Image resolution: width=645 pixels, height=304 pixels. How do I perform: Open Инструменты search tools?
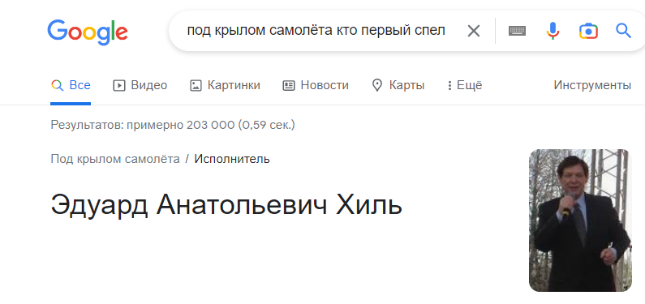pyautogui.click(x=592, y=85)
